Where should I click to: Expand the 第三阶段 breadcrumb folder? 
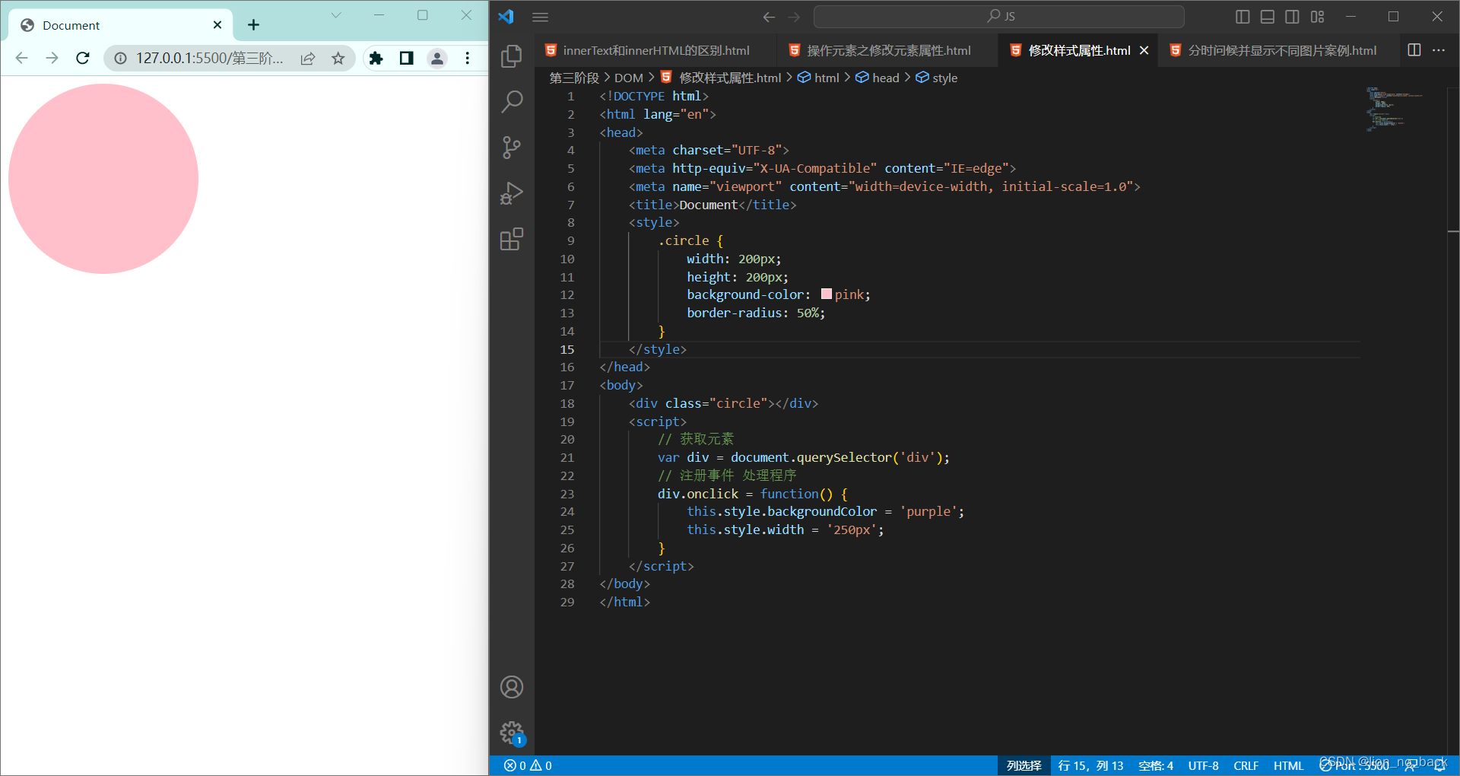point(574,78)
